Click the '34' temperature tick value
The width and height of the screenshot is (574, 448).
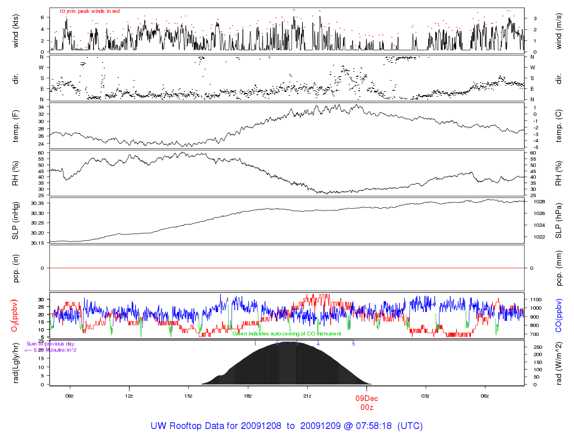click(x=41, y=107)
